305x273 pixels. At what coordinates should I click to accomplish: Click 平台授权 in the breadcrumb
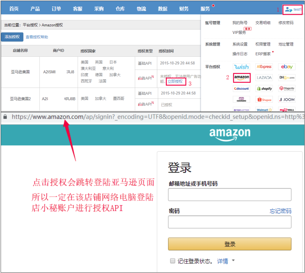tap(30, 25)
